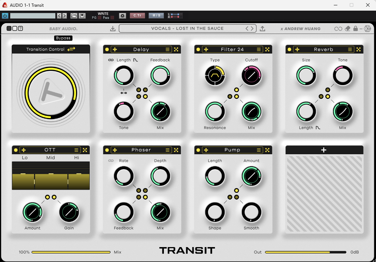Go to previous Transit preset
The image size is (376, 262).
point(247,28)
